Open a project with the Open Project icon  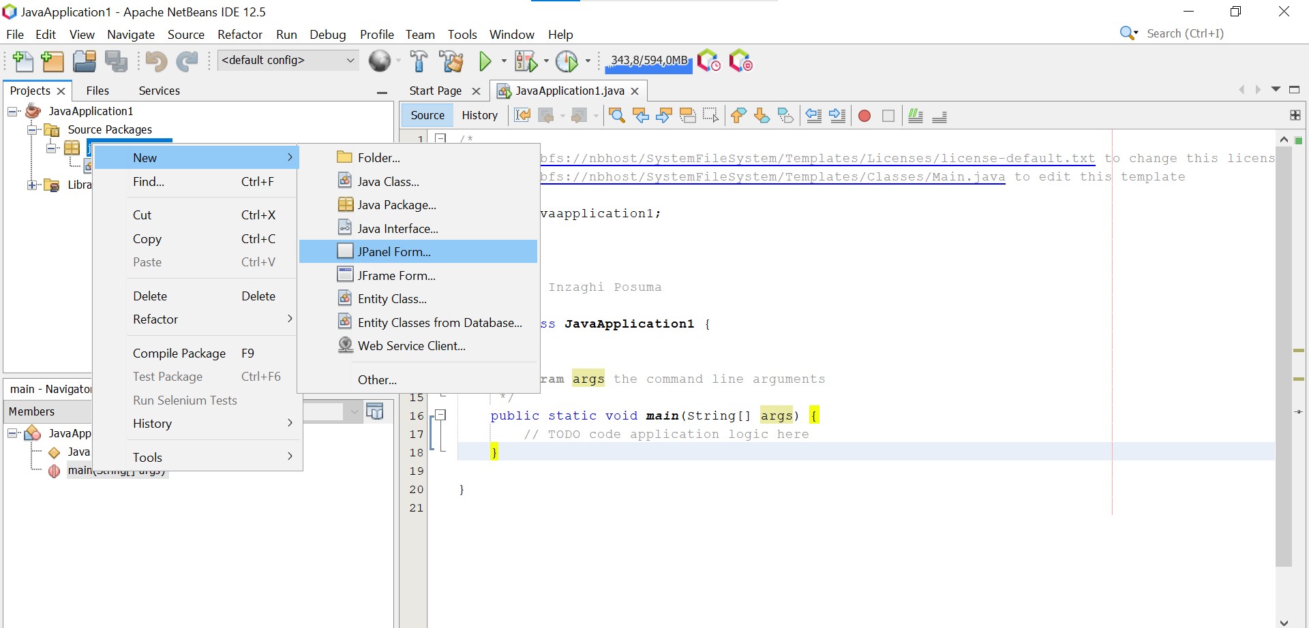(85, 61)
